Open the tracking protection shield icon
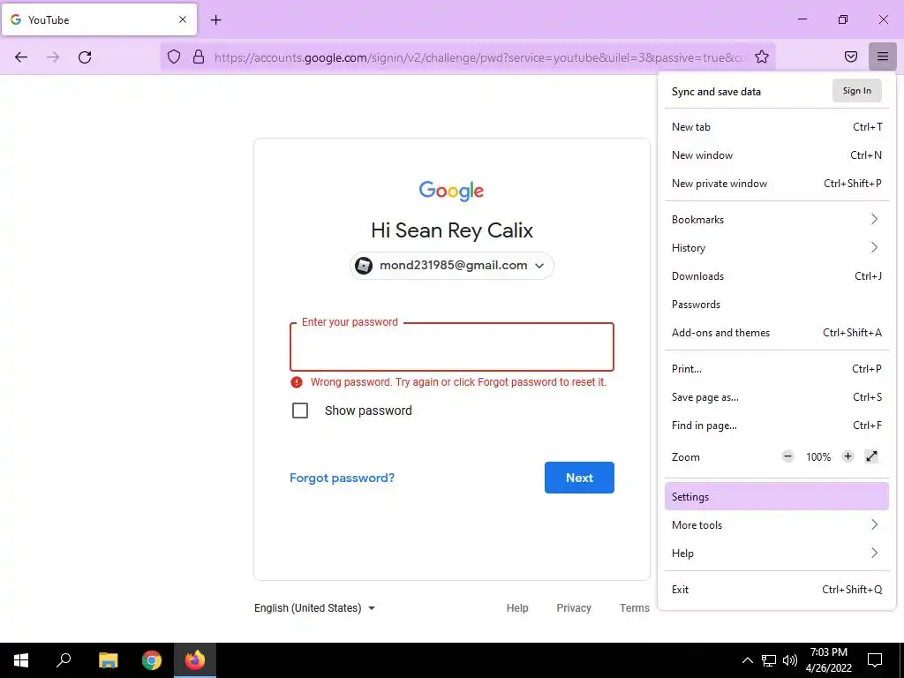 pos(174,56)
